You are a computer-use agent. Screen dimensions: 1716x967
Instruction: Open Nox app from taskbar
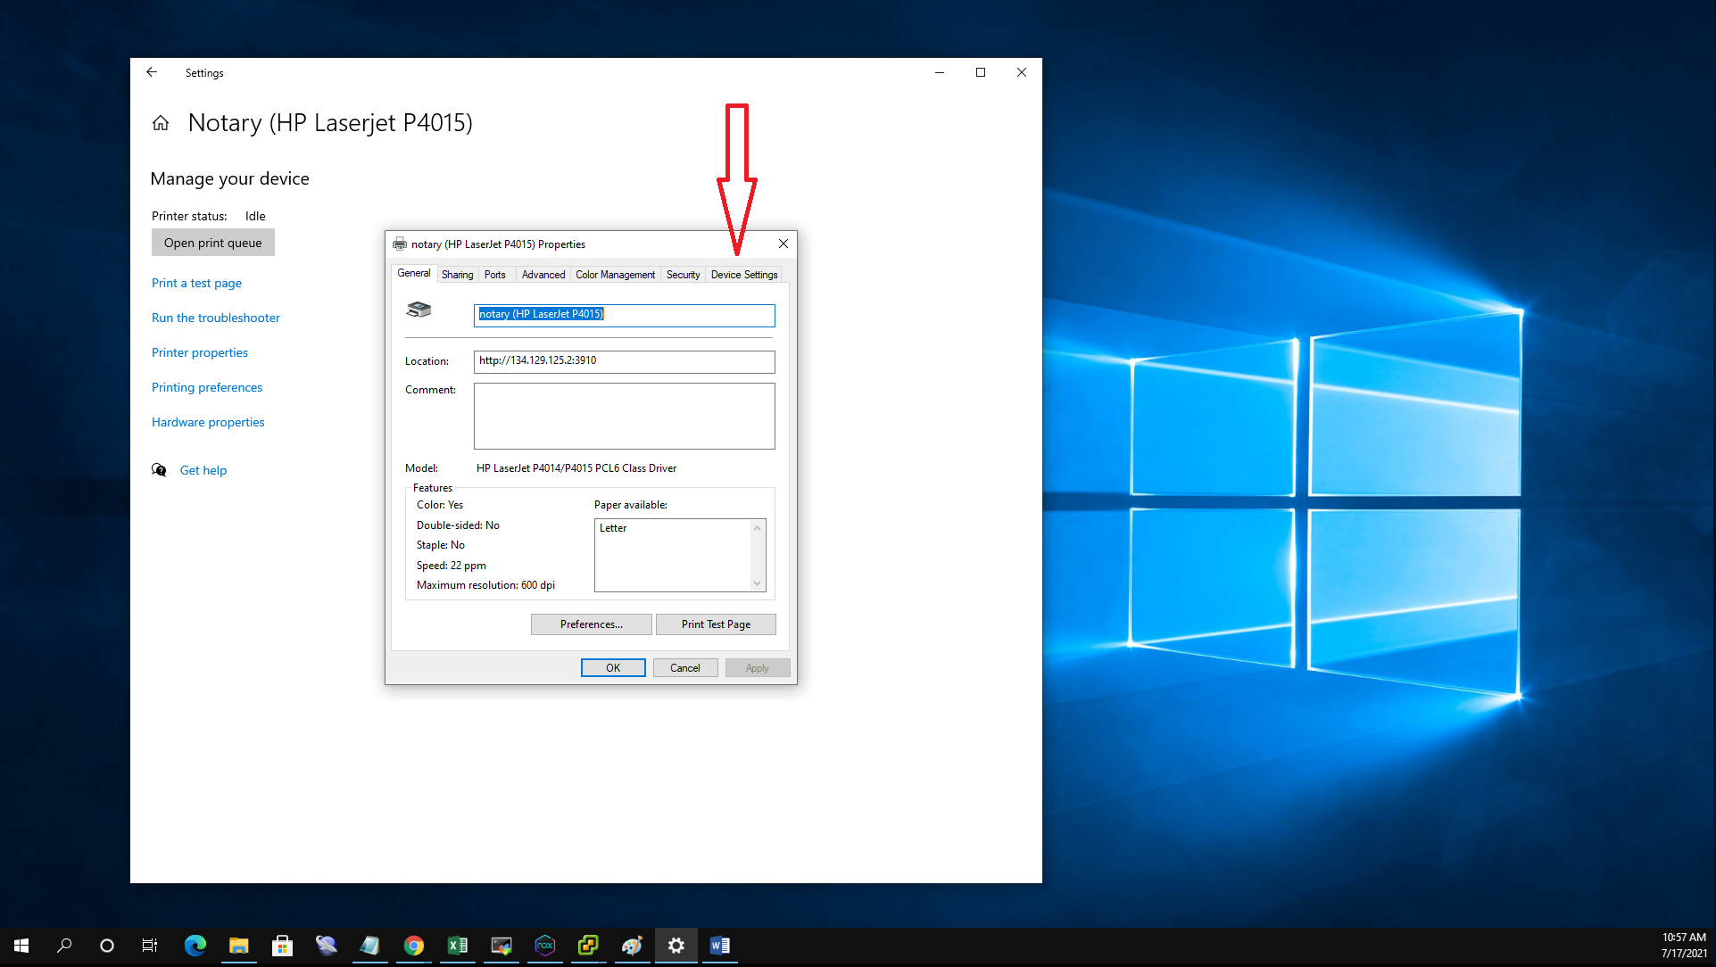coord(544,946)
